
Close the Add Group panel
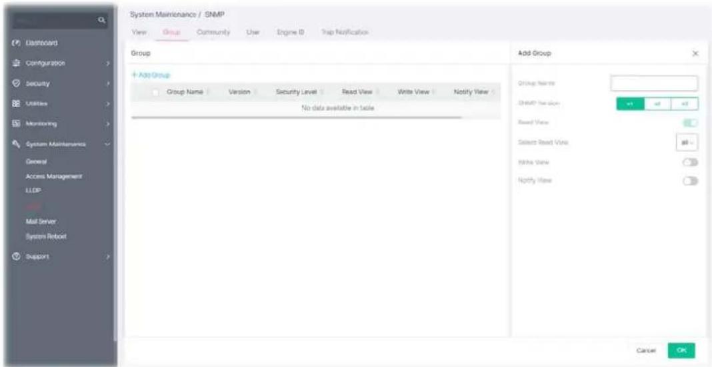pyautogui.click(x=695, y=53)
